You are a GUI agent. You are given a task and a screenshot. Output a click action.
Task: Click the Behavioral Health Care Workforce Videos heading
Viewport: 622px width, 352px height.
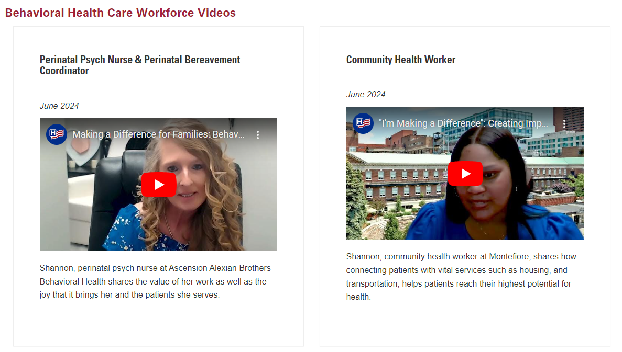(x=120, y=13)
